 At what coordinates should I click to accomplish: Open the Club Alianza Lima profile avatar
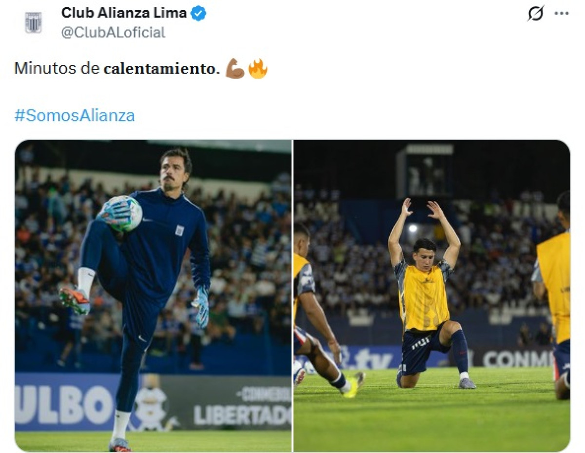click(34, 22)
